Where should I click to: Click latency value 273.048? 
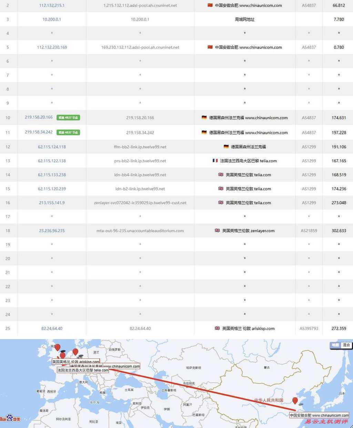tap(339, 203)
